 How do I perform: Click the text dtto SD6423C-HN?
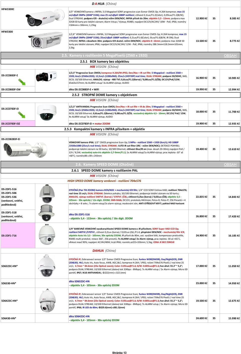(x=79, y=316)
